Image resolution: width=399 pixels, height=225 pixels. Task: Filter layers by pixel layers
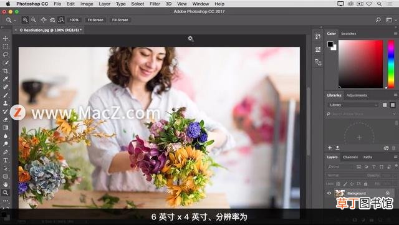[x=359, y=167]
